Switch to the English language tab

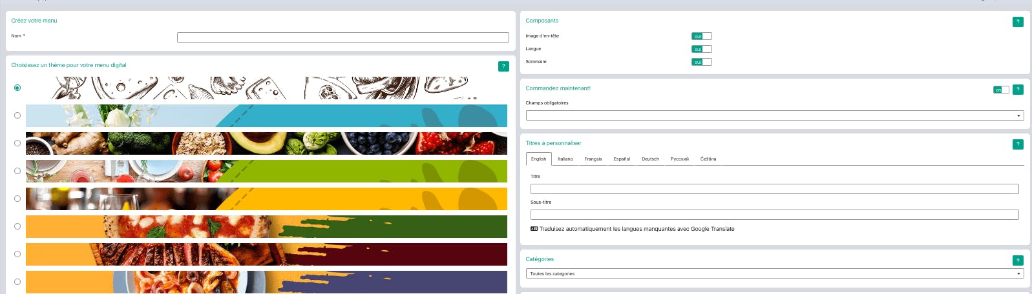tap(538, 159)
